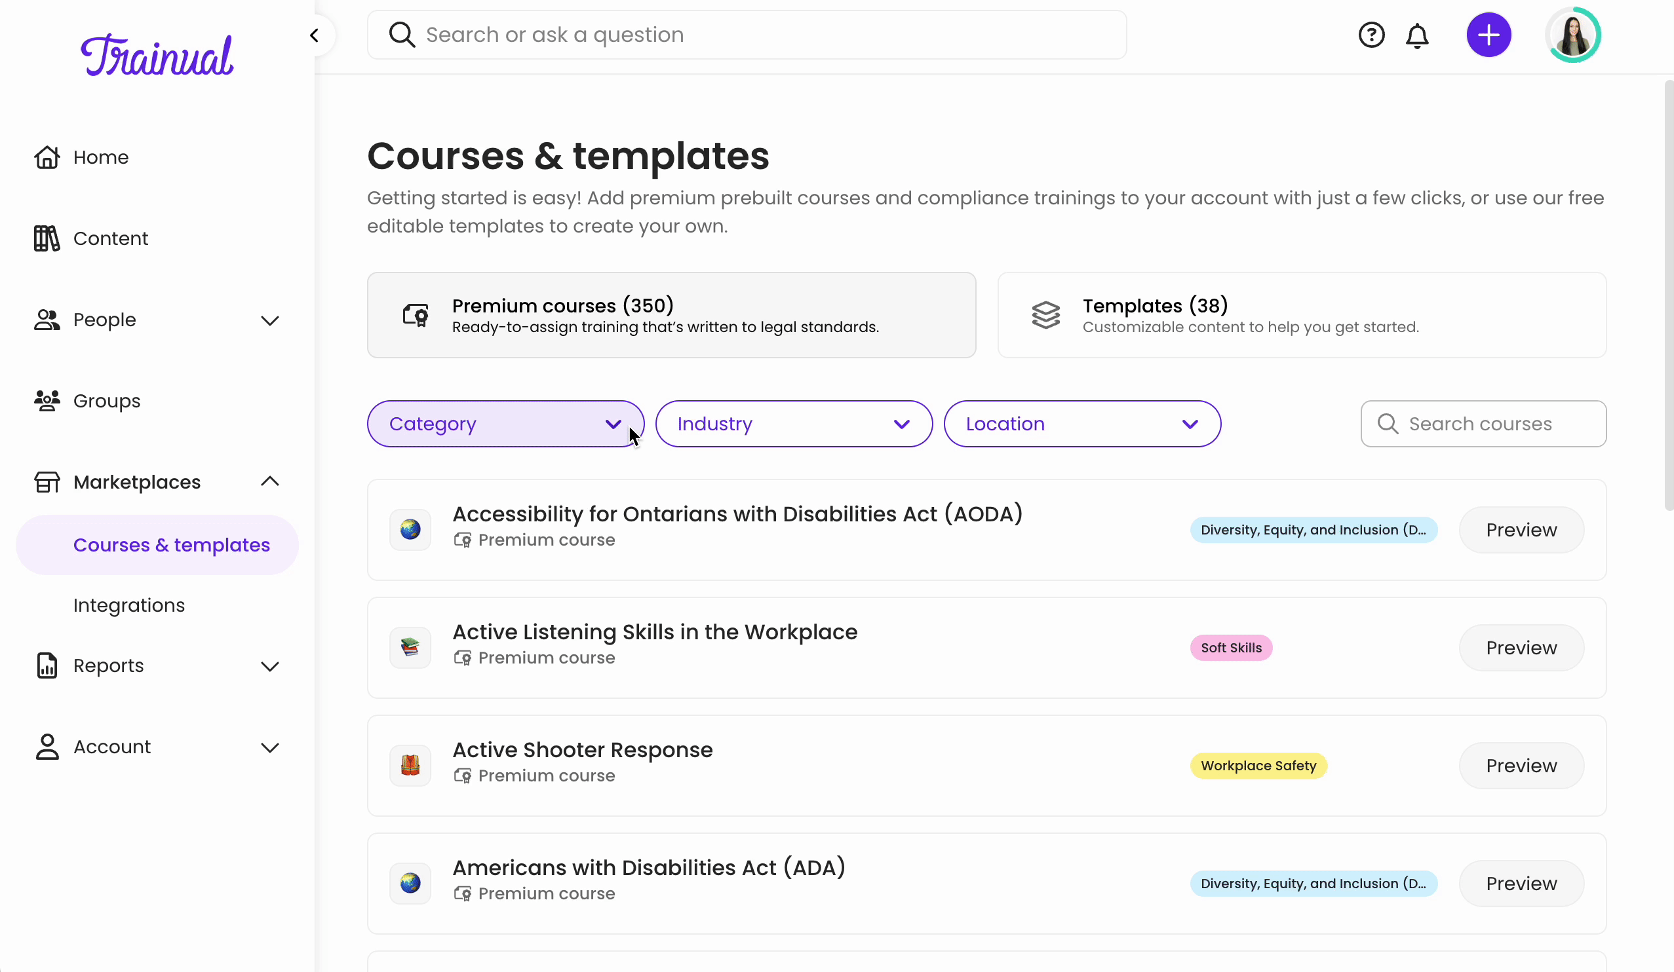Click the Groups icon in the sidebar

coord(47,401)
